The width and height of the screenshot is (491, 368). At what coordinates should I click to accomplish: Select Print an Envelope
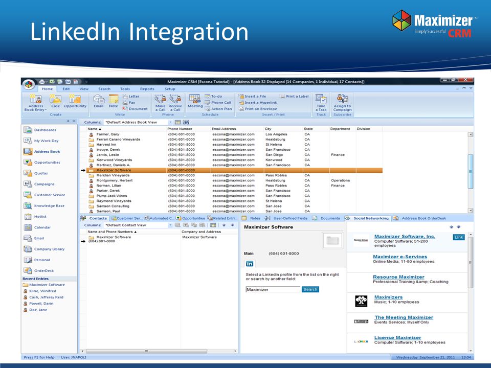tap(258, 109)
